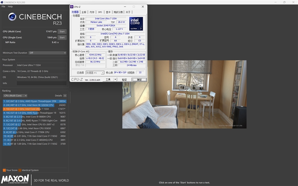The width and height of the screenshot is (298, 186).
Task: Select the 2.81 GHz i7-1165G ranking row
Action: 34,136
